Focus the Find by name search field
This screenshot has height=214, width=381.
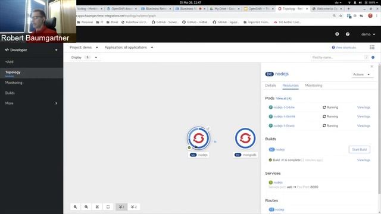[338, 58]
